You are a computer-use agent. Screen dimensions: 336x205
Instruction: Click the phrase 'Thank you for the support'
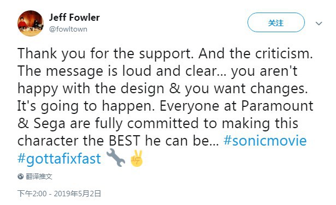click(105, 53)
